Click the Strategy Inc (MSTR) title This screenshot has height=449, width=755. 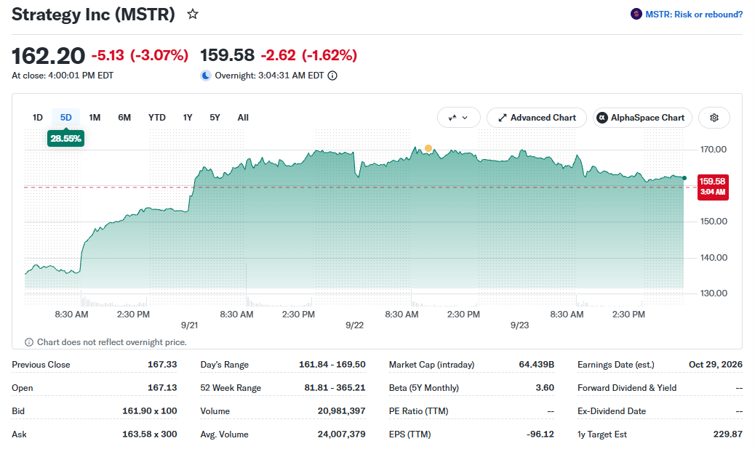[x=93, y=15]
